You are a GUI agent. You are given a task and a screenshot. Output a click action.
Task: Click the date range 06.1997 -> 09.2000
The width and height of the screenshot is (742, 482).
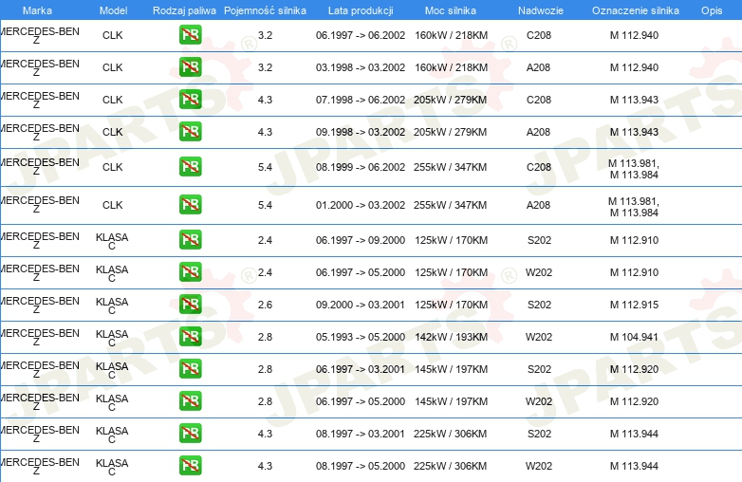361,240
